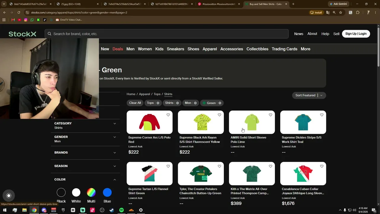
Task: Click the StockX logo
Action: [x=22, y=34]
